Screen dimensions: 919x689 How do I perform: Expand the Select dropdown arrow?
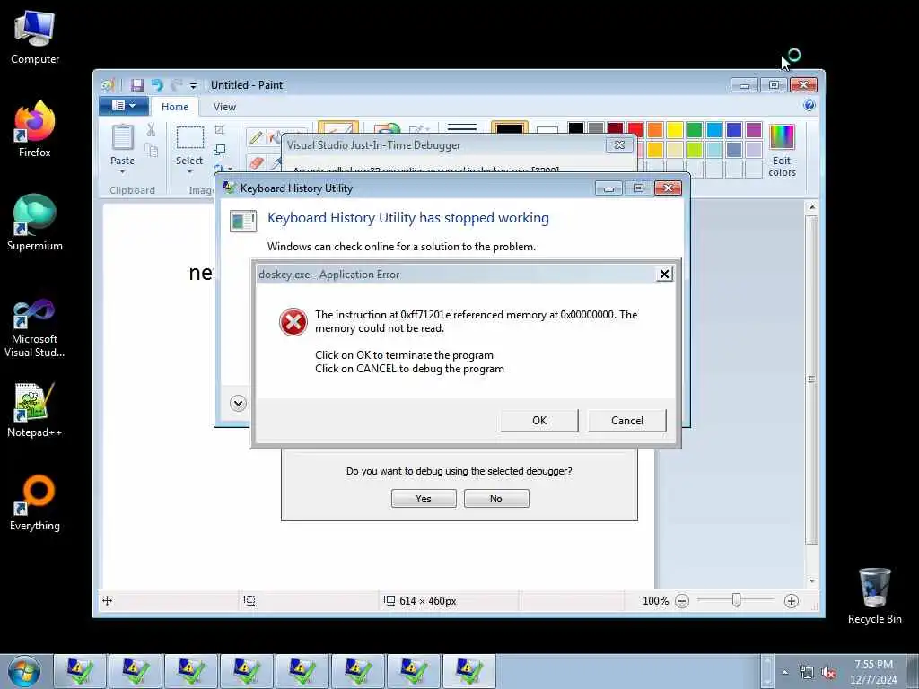pos(190,172)
